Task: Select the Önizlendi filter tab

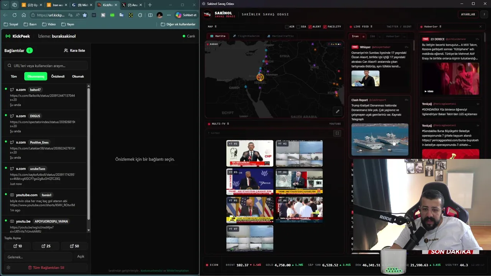Action: (58, 76)
